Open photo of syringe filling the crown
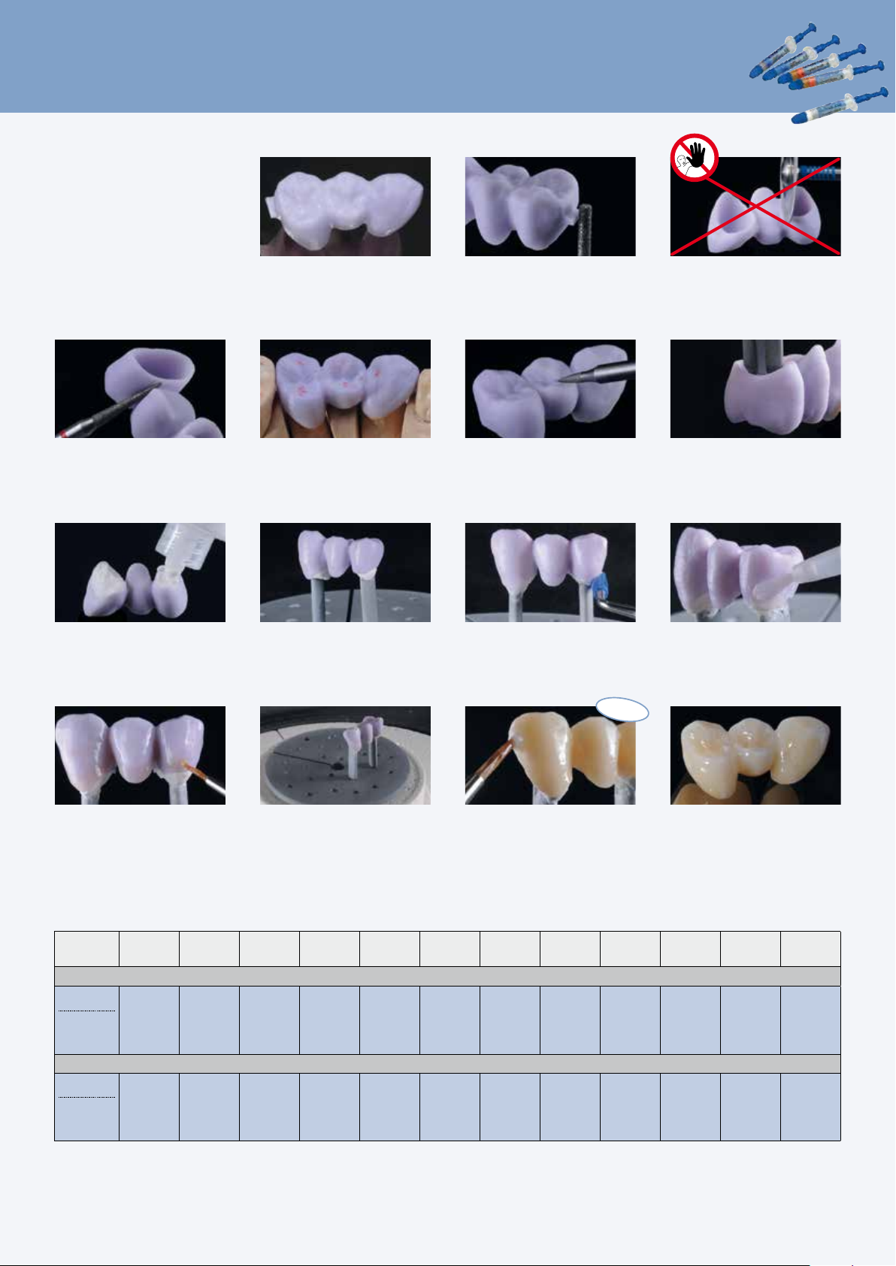The width and height of the screenshot is (896, 1266). (140, 573)
